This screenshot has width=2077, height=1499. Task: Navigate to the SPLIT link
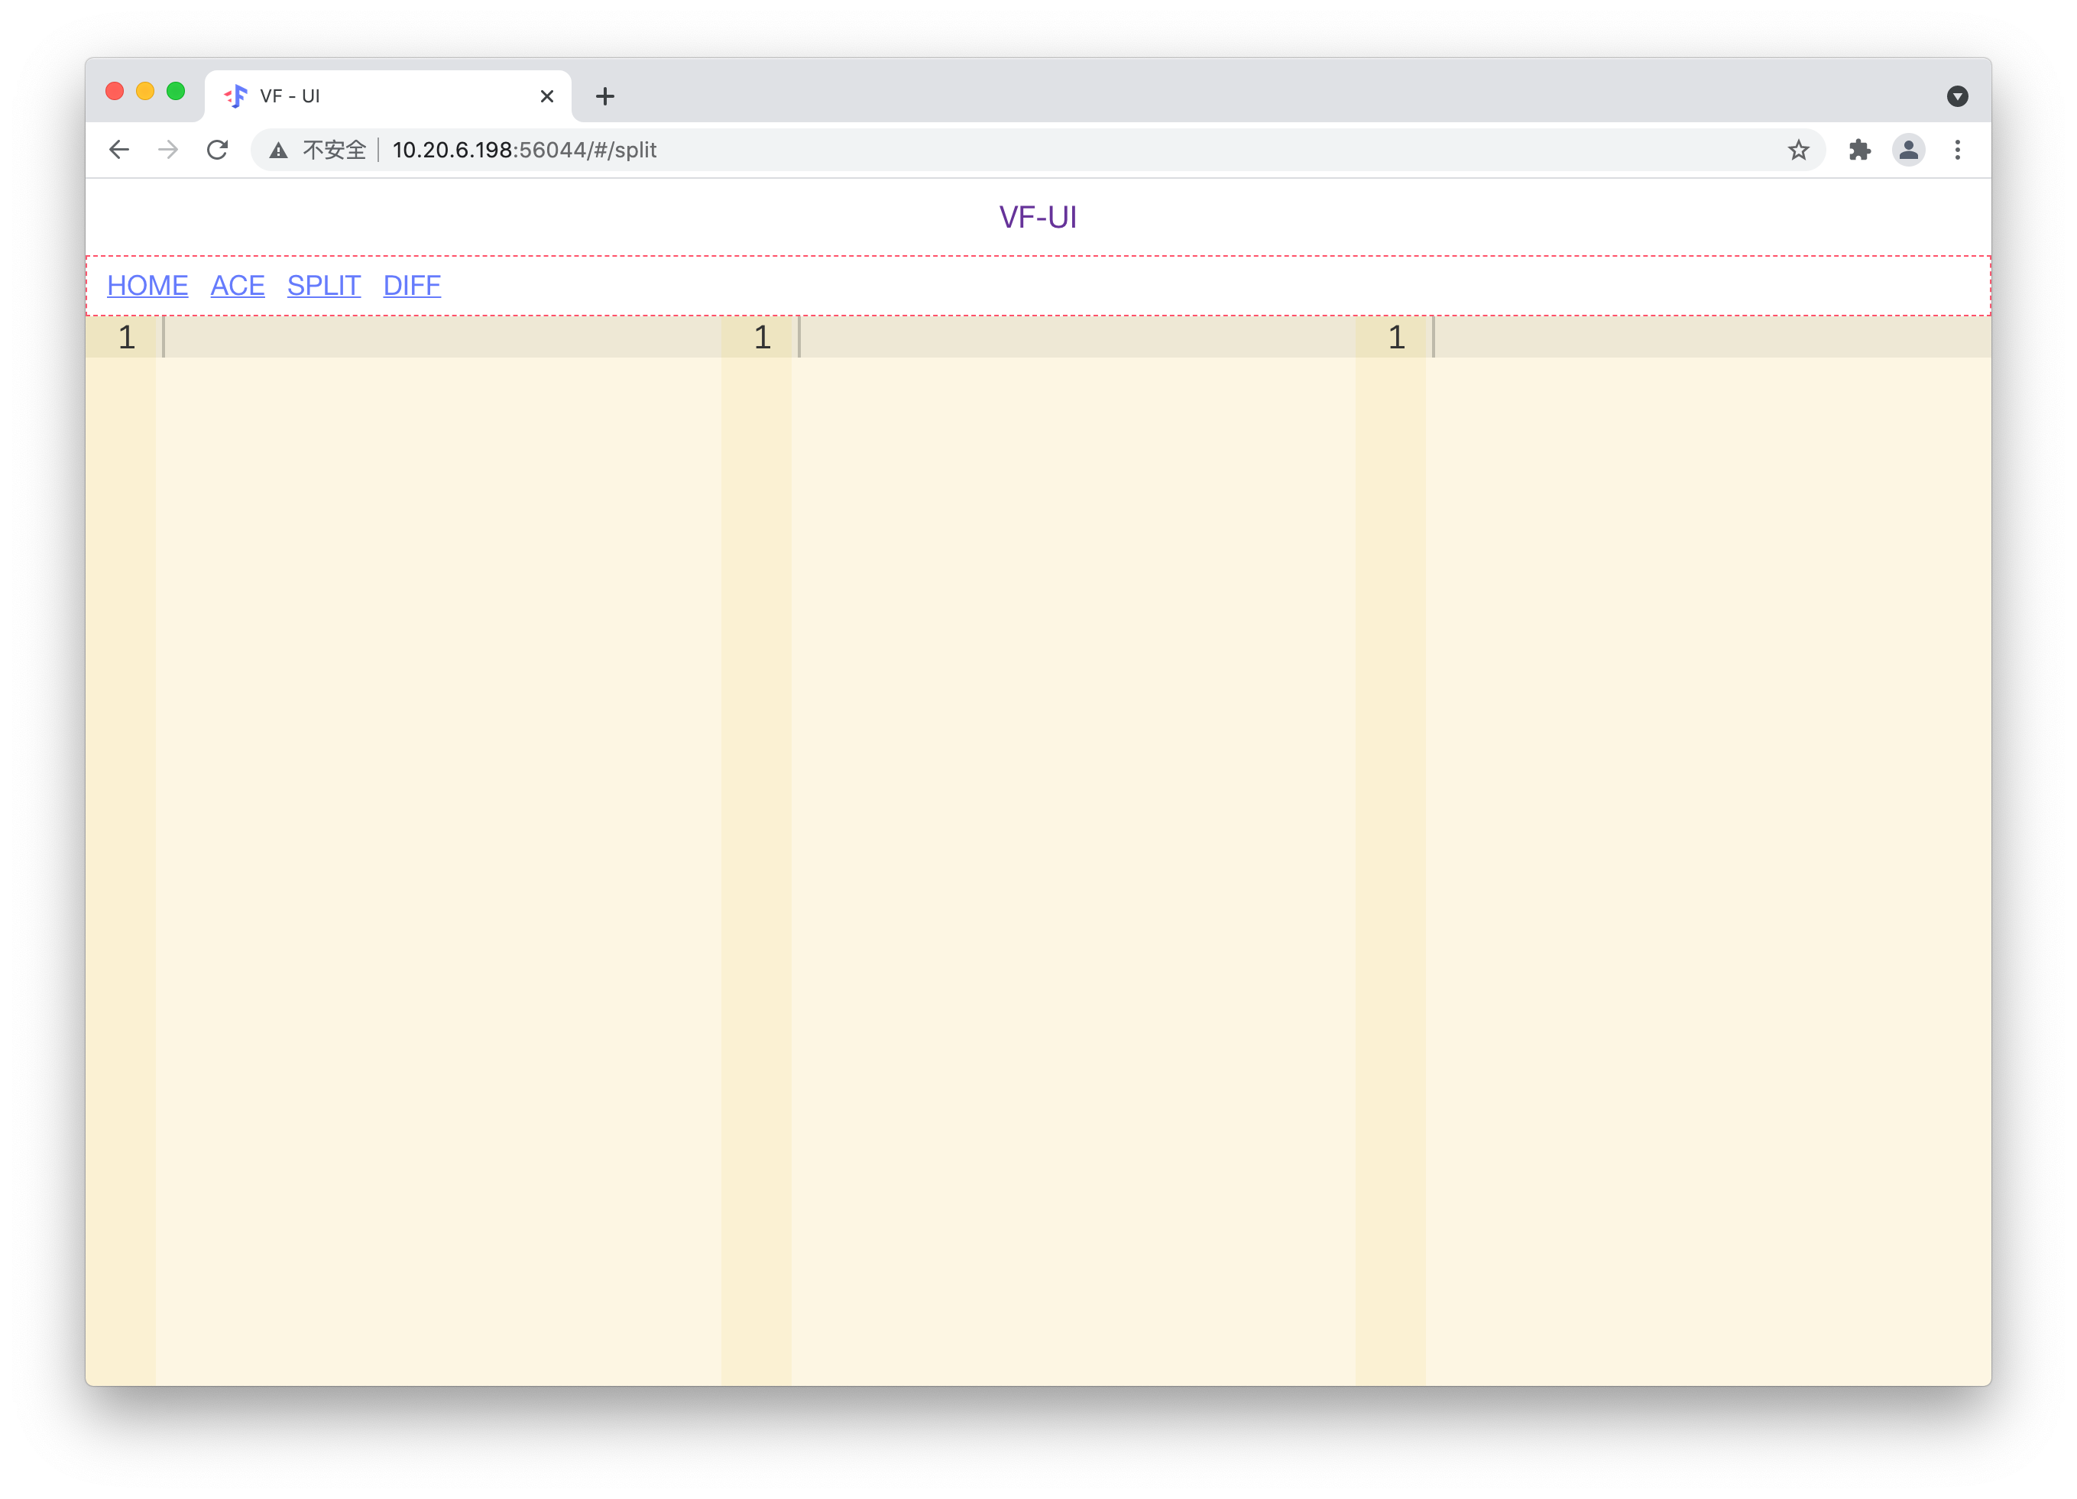click(323, 286)
